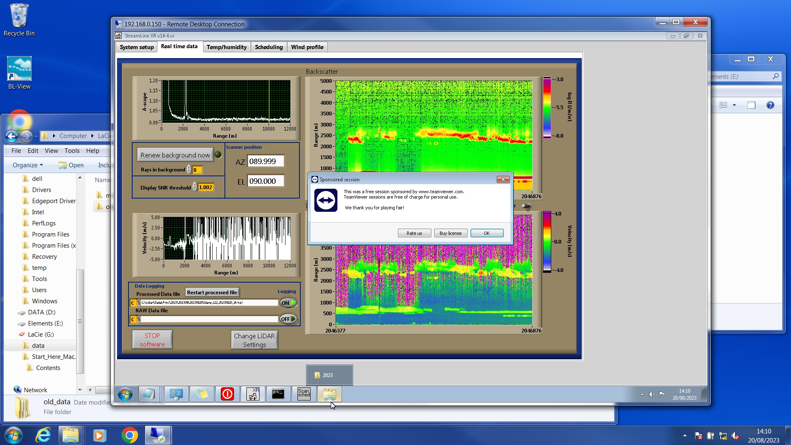Open the Scan sched taskbar icon
This screenshot has width=791, height=445.
(x=304, y=394)
